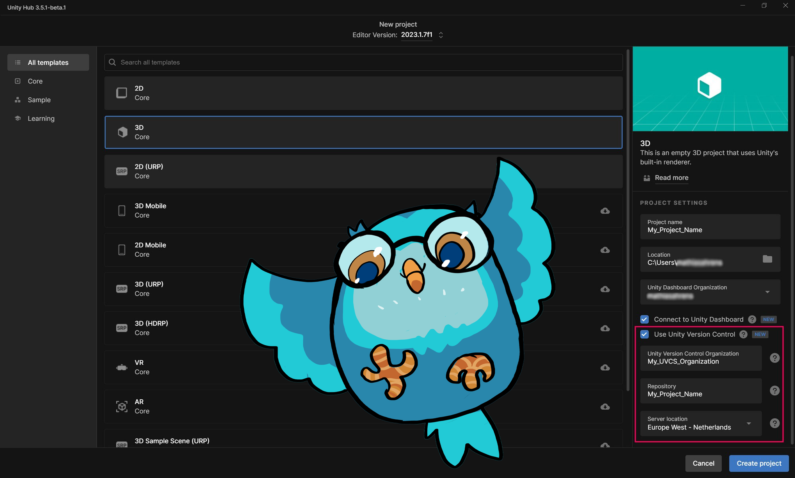Image resolution: width=795 pixels, height=478 pixels.
Task: Click the Create project button
Action: click(x=758, y=463)
